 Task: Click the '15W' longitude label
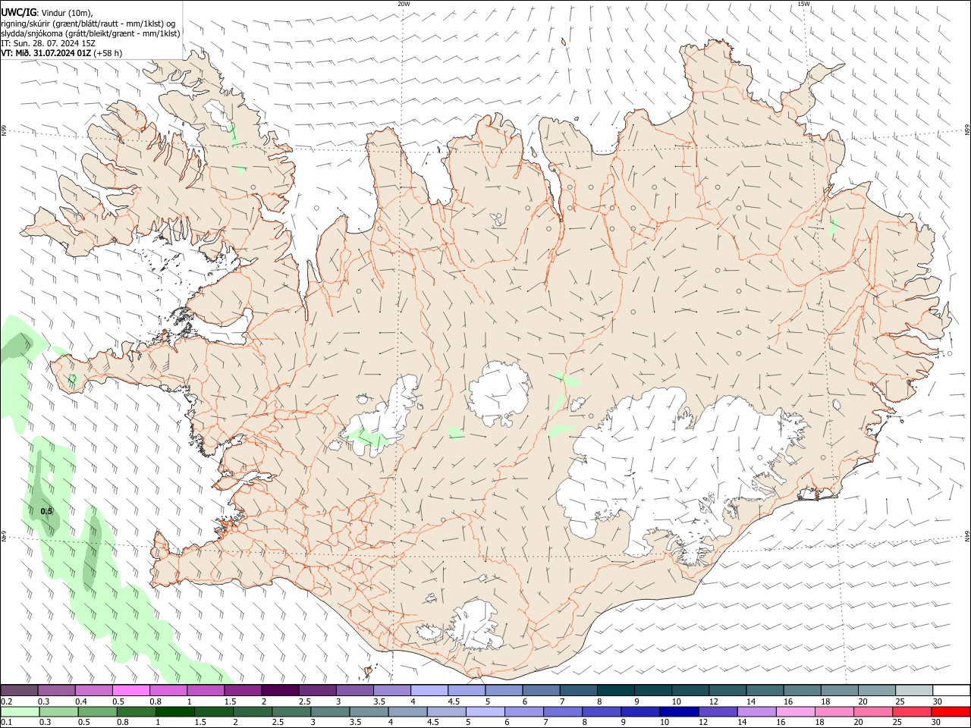coord(803,4)
